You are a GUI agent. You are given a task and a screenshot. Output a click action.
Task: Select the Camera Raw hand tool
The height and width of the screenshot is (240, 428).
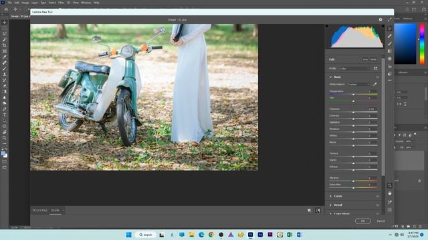389,193
